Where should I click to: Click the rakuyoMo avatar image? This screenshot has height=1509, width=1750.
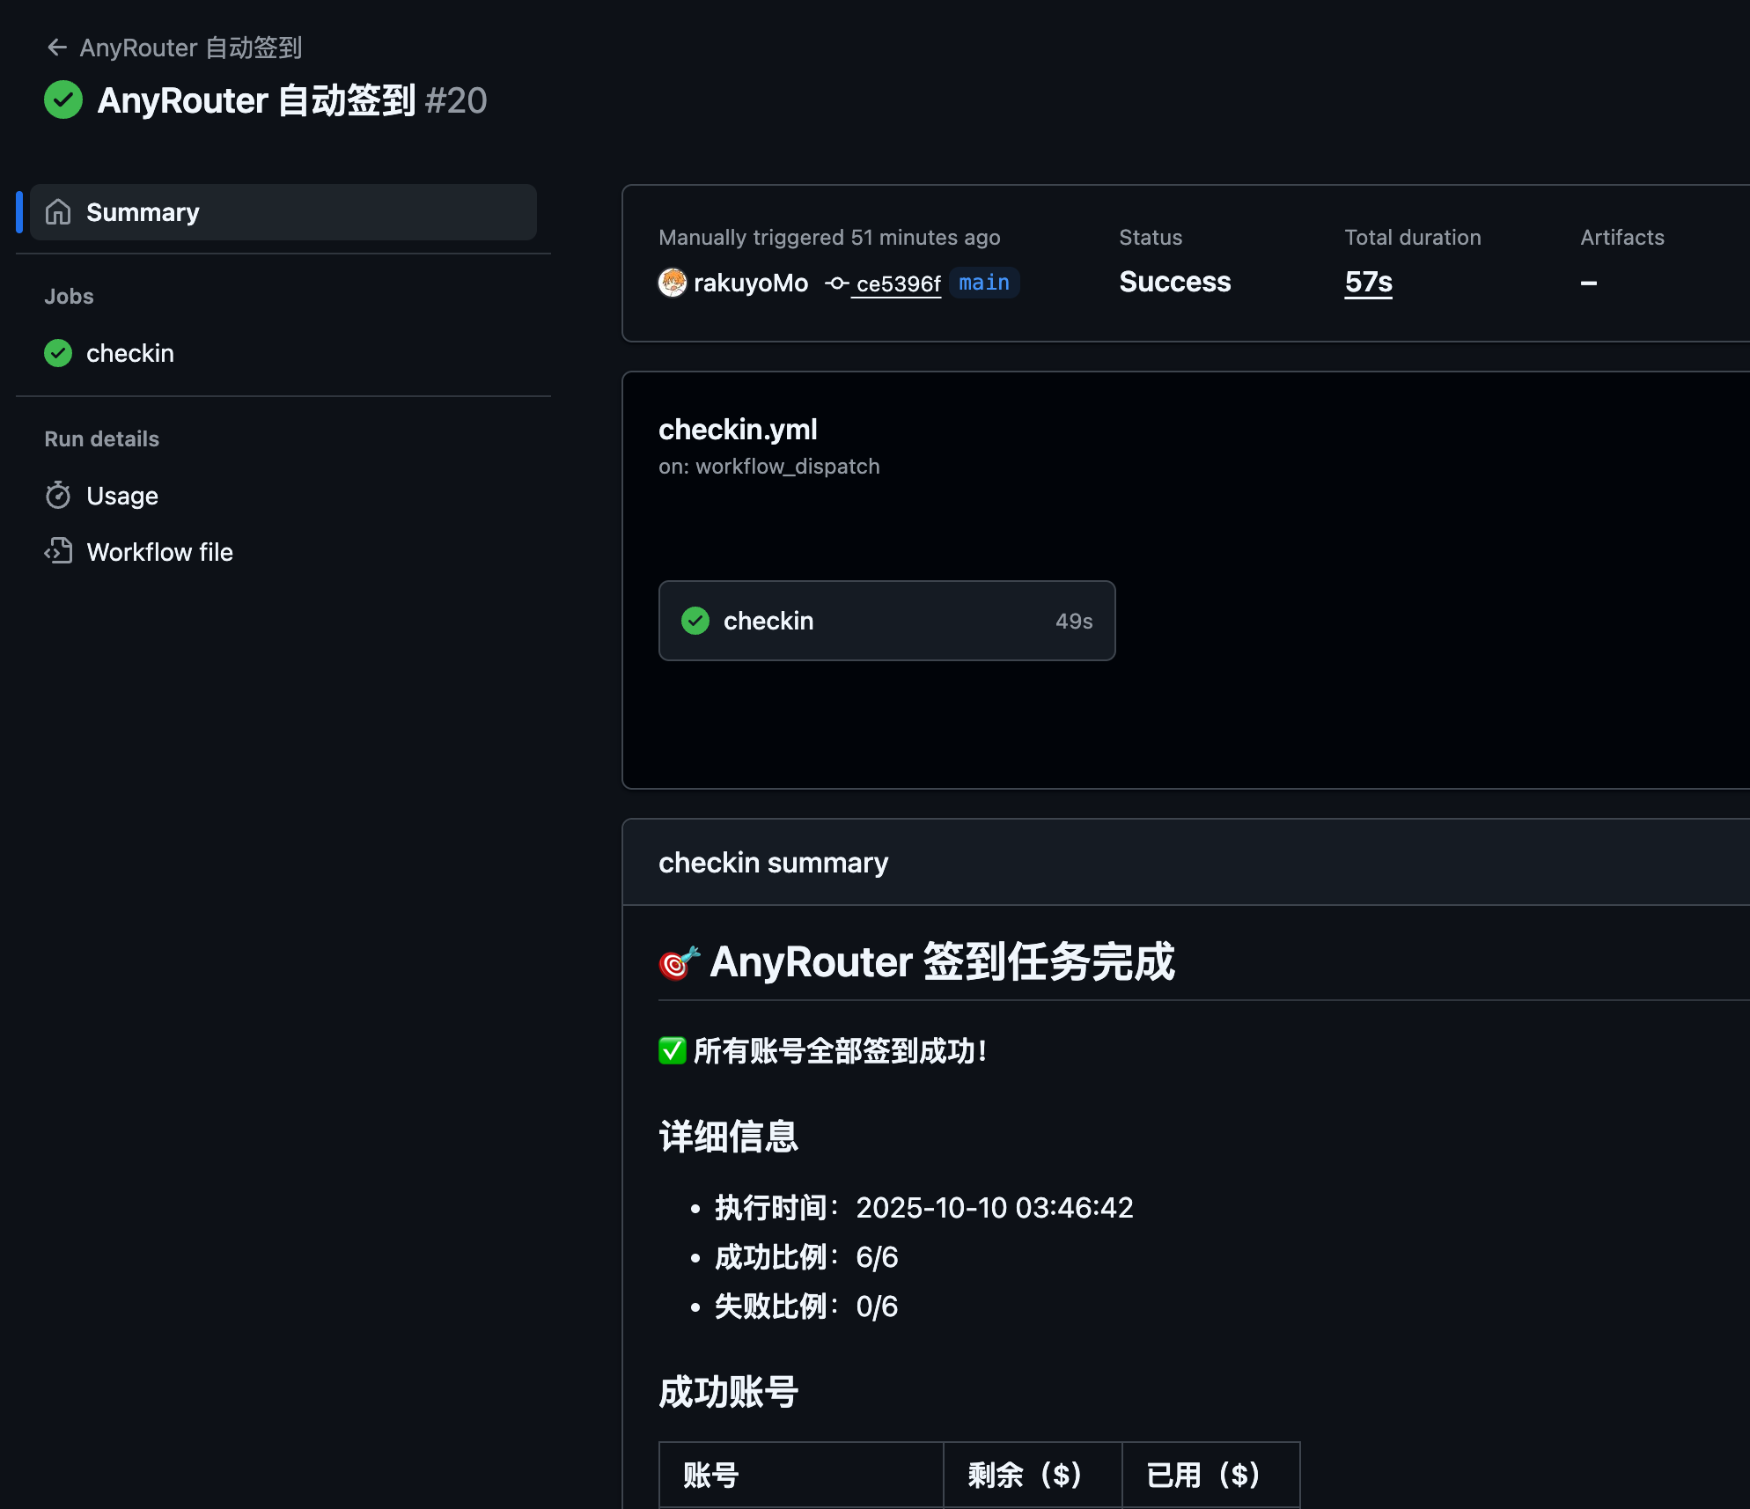point(673,283)
